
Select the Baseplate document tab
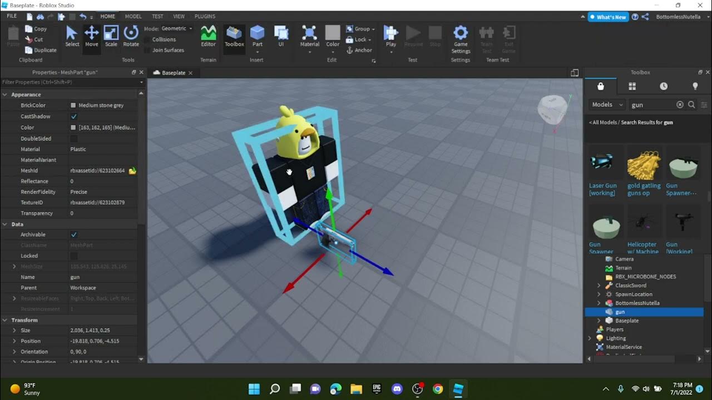(x=173, y=73)
